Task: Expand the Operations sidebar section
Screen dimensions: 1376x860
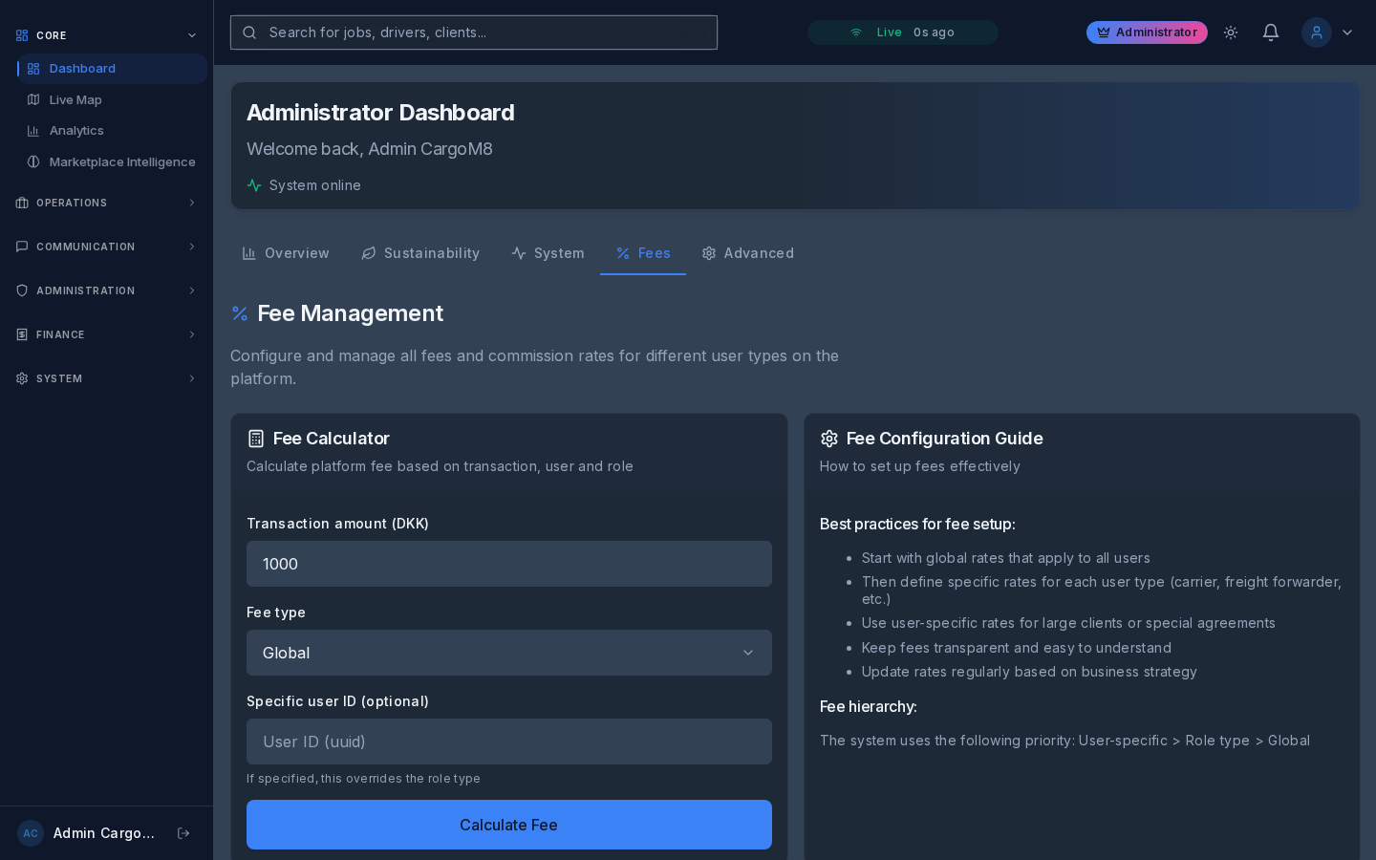Action: pyautogui.click(x=72, y=203)
